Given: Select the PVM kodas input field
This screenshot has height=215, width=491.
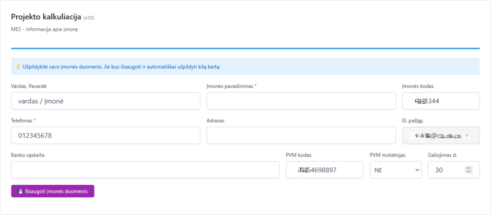Looking at the screenshot, I should [x=324, y=170].
